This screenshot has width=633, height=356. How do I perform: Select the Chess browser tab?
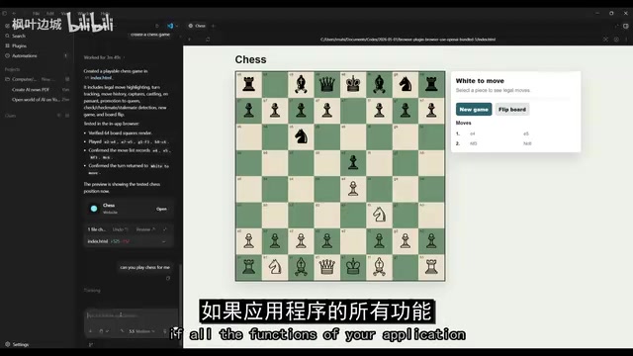(197, 26)
